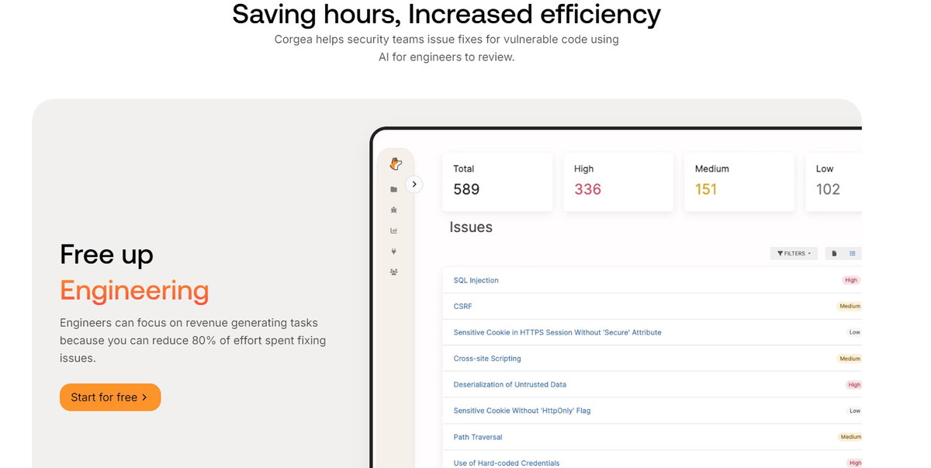The image size is (931, 468).
Task: Click the High badge on SQL Injection
Action: click(851, 280)
